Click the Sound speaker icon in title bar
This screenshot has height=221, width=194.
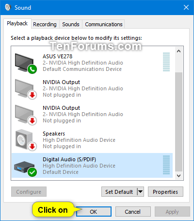point(8,7)
